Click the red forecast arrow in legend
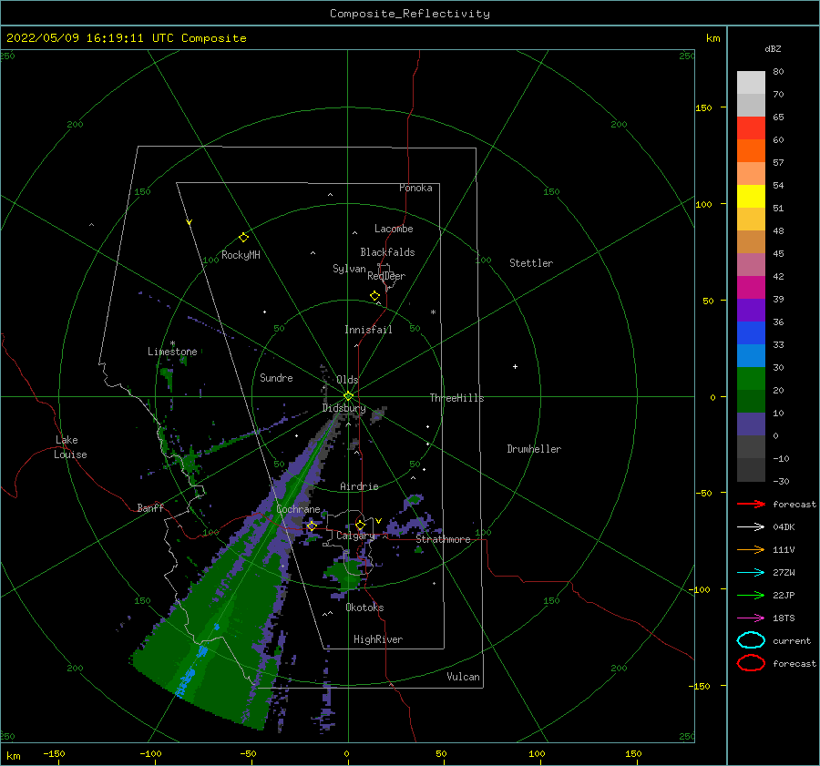The height and width of the screenshot is (766, 820). tap(751, 504)
